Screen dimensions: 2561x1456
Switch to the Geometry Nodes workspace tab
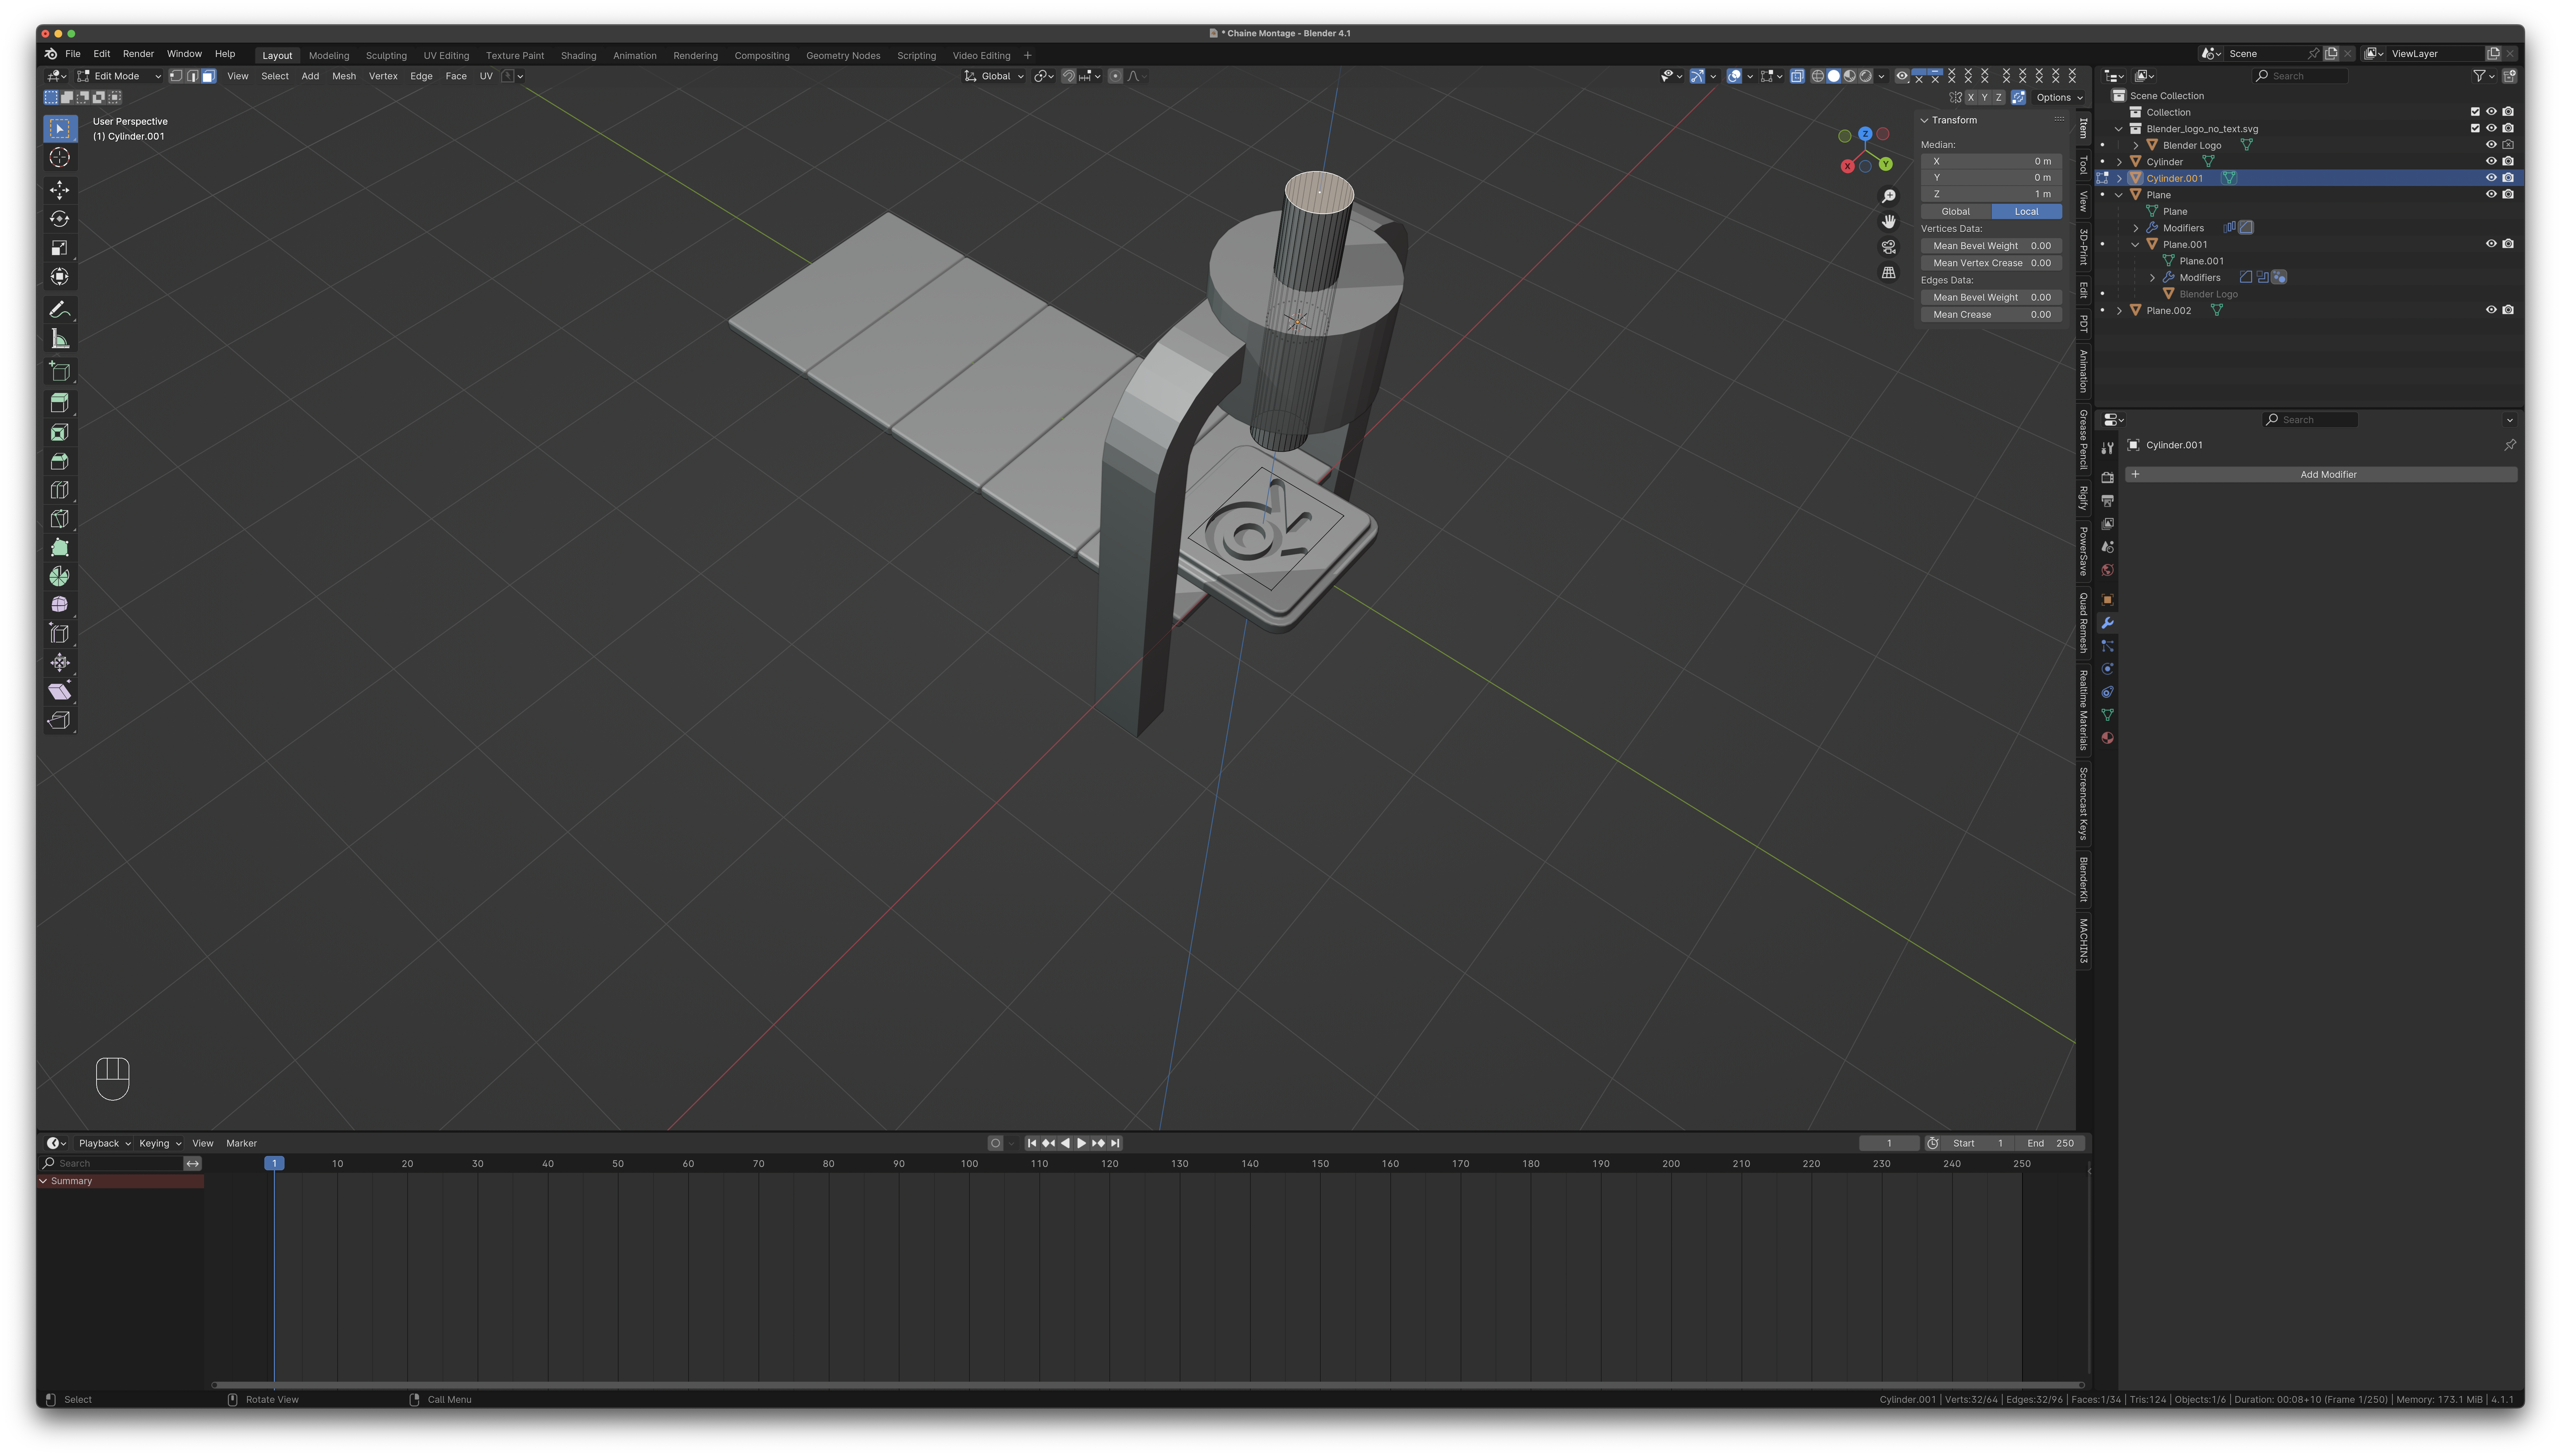pos(843,56)
